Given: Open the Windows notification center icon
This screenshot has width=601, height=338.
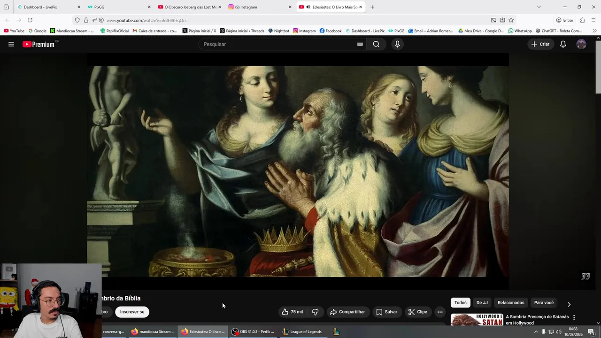Looking at the screenshot, I should click(x=591, y=332).
